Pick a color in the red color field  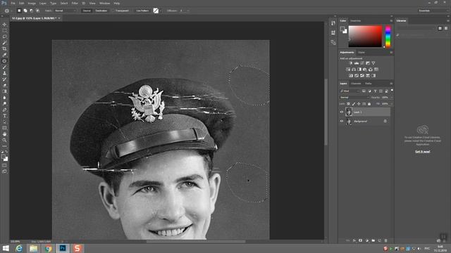[x=365, y=36]
